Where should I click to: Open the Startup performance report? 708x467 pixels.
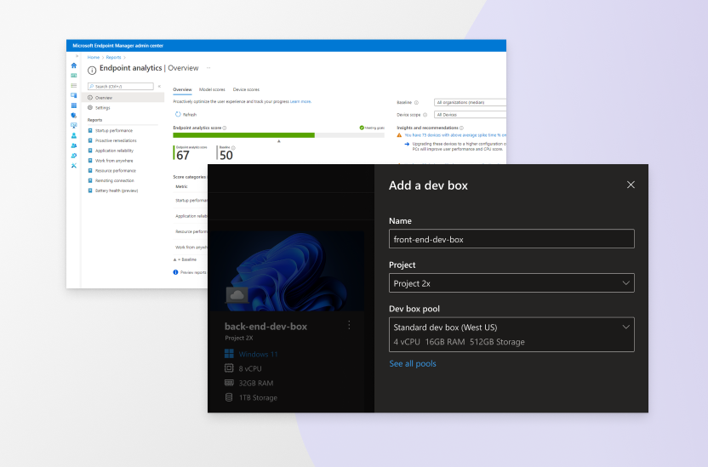click(113, 130)
